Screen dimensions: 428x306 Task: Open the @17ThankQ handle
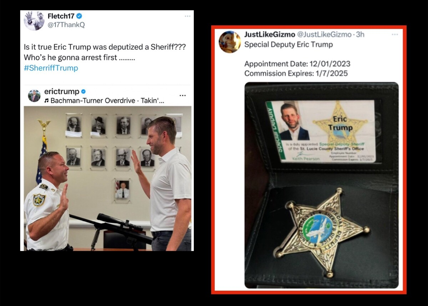(66, 25)
